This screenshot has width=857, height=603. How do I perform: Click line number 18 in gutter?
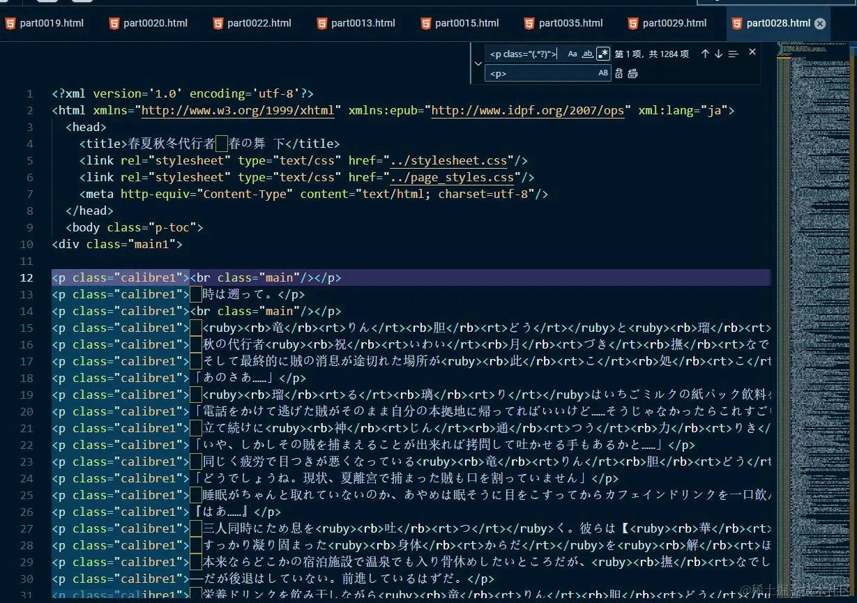(x=26, y=379)
